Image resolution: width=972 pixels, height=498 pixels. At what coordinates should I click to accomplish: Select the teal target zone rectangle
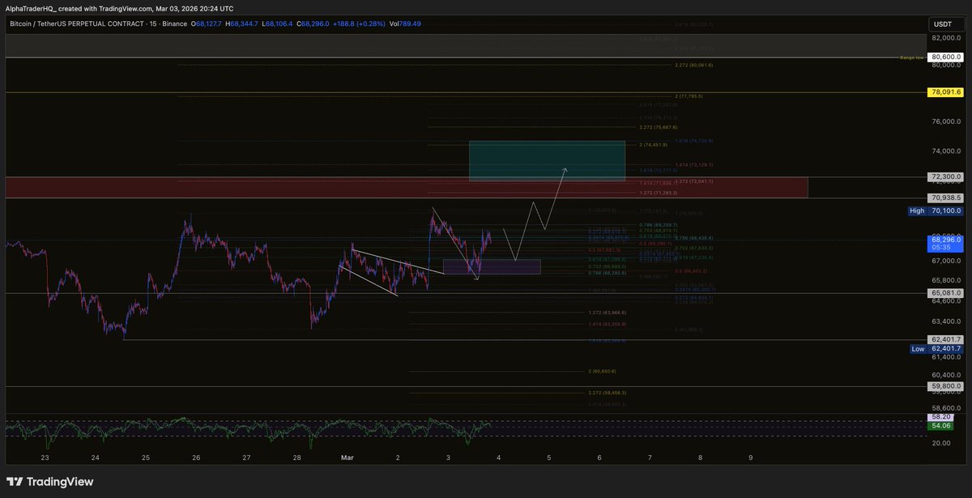(547, 161)
